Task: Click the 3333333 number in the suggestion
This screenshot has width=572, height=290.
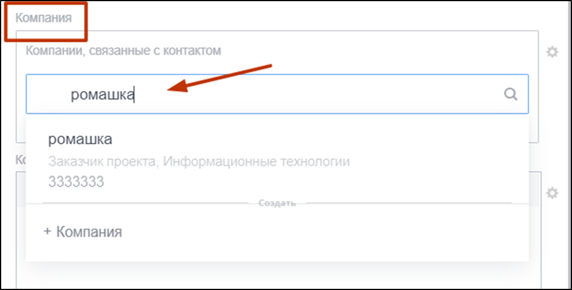Action: tap(76, 182)
